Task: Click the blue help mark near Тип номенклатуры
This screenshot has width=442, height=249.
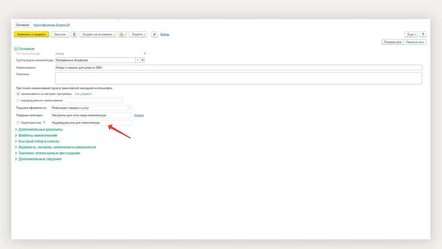Action: [145, 54]
